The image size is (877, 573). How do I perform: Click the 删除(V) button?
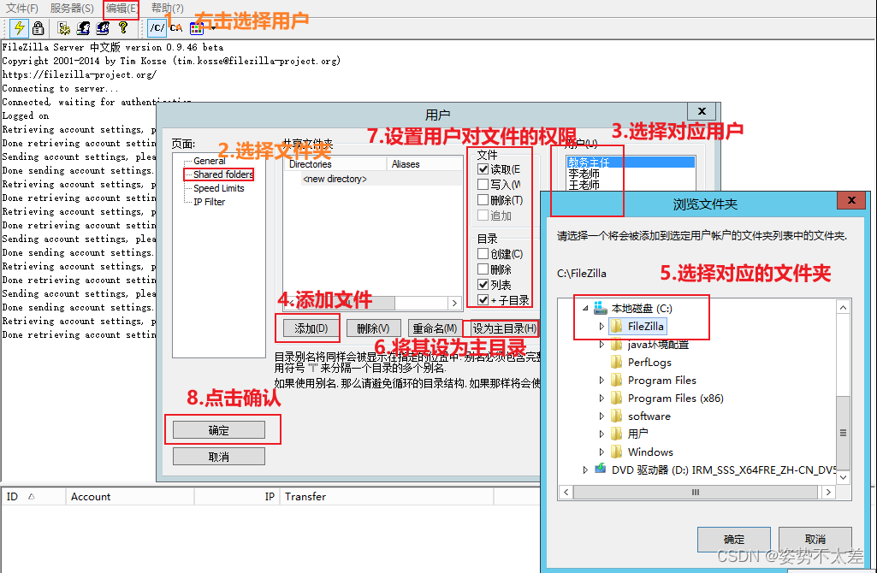[x=373, y=328]
